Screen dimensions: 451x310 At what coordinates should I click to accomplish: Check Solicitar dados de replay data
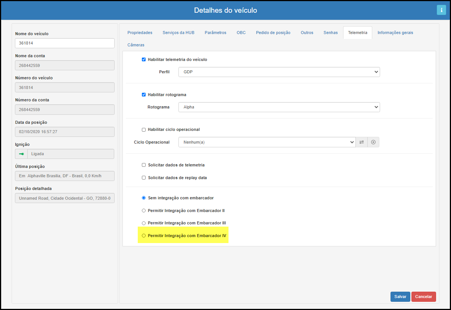[144, 178]
